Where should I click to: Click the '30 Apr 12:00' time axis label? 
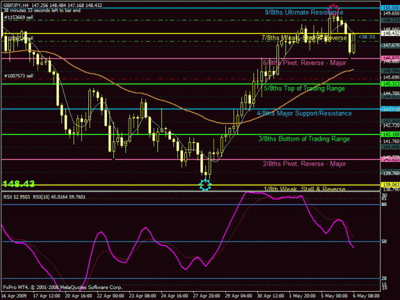[x=271, y=296]
